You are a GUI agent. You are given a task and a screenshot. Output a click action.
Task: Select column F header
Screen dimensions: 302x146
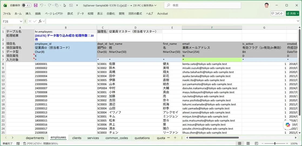(212, 28)
